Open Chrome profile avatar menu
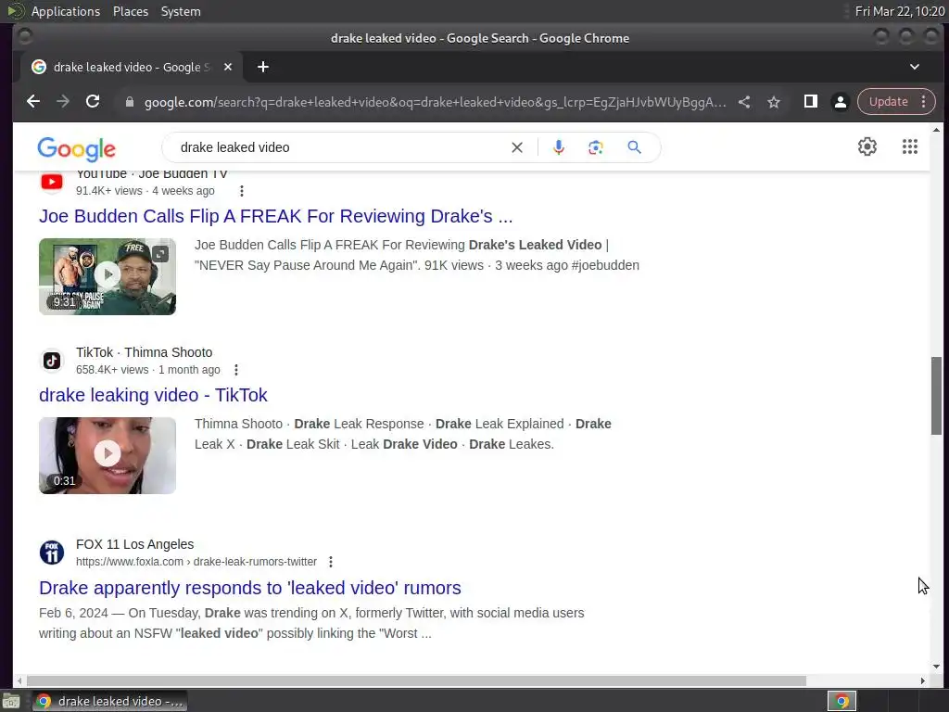 pos(840,102)
